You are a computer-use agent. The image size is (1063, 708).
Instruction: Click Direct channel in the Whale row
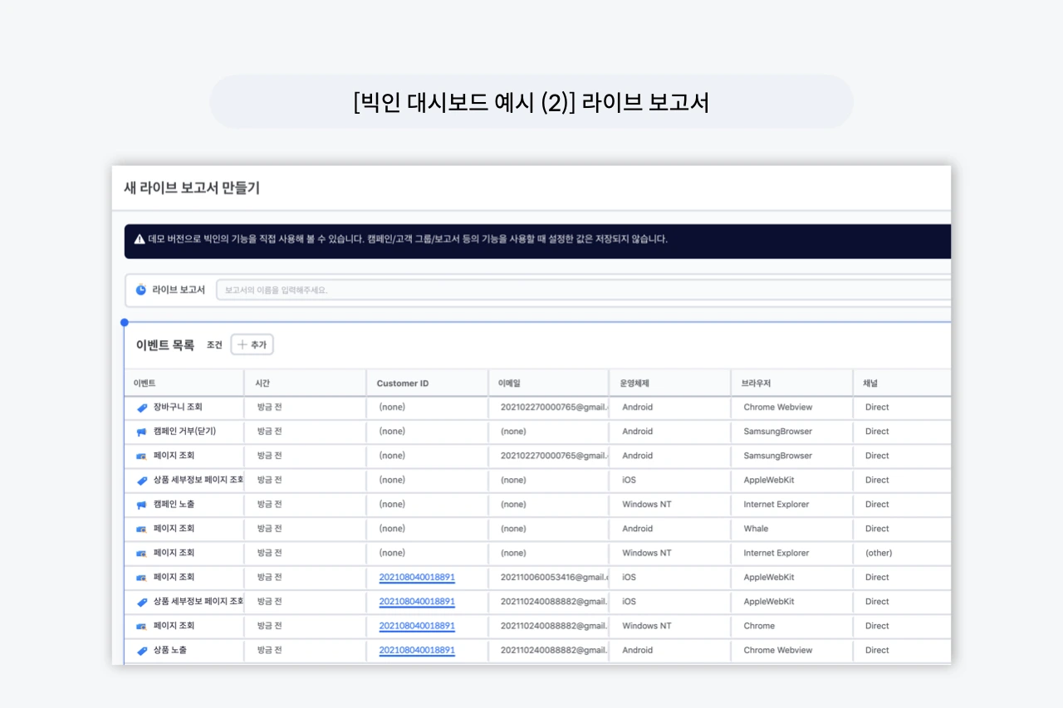pyautogui.click(x=877, y=529)
